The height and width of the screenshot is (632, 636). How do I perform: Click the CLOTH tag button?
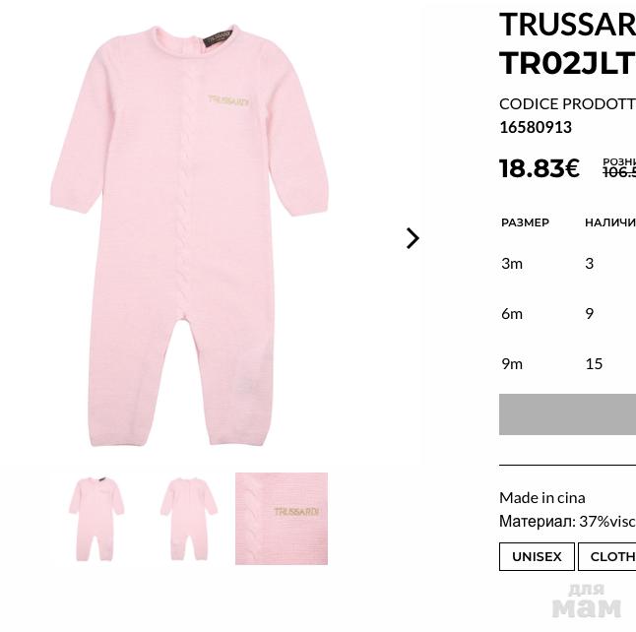[610, 556]
